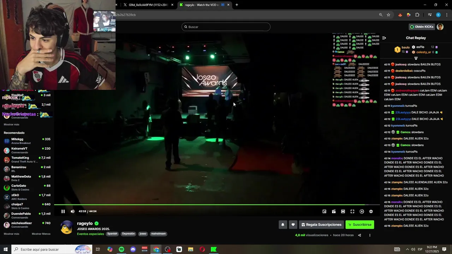Bookmark this page with the star icon
The height and width of the screenshot is (254, 452).
click(388, 15)
